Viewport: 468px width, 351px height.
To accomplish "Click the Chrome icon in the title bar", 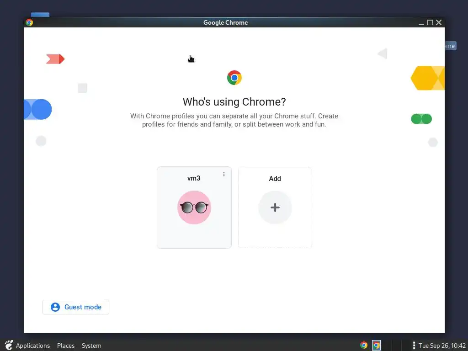I will [x=29, y=22].
